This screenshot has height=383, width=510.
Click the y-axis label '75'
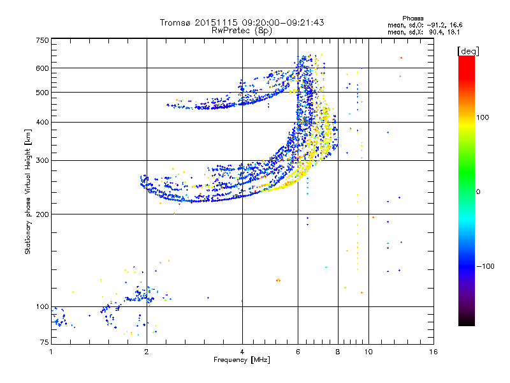coord(45,342)
